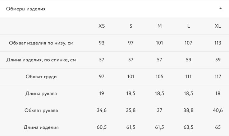Select the M size column header

(x=160, y=26)
